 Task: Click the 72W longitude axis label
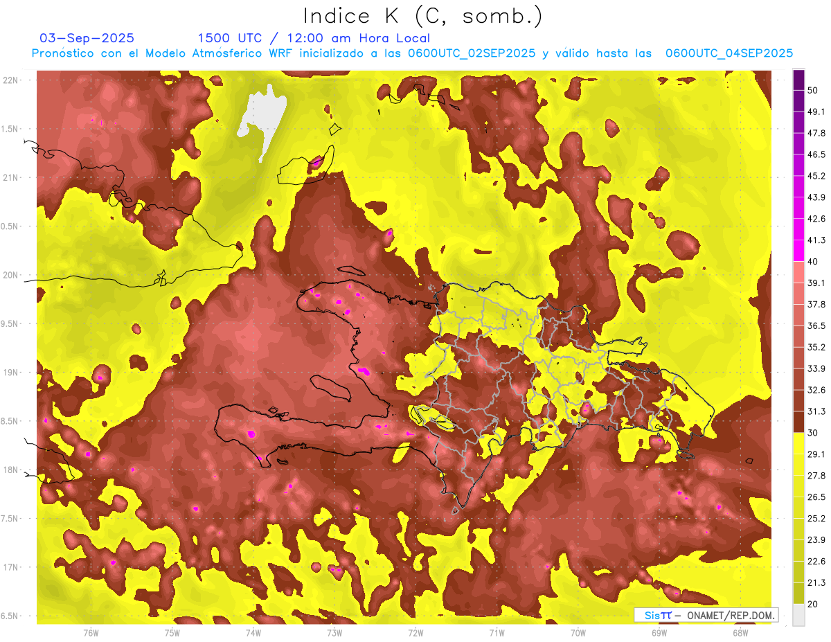(415, 632)
